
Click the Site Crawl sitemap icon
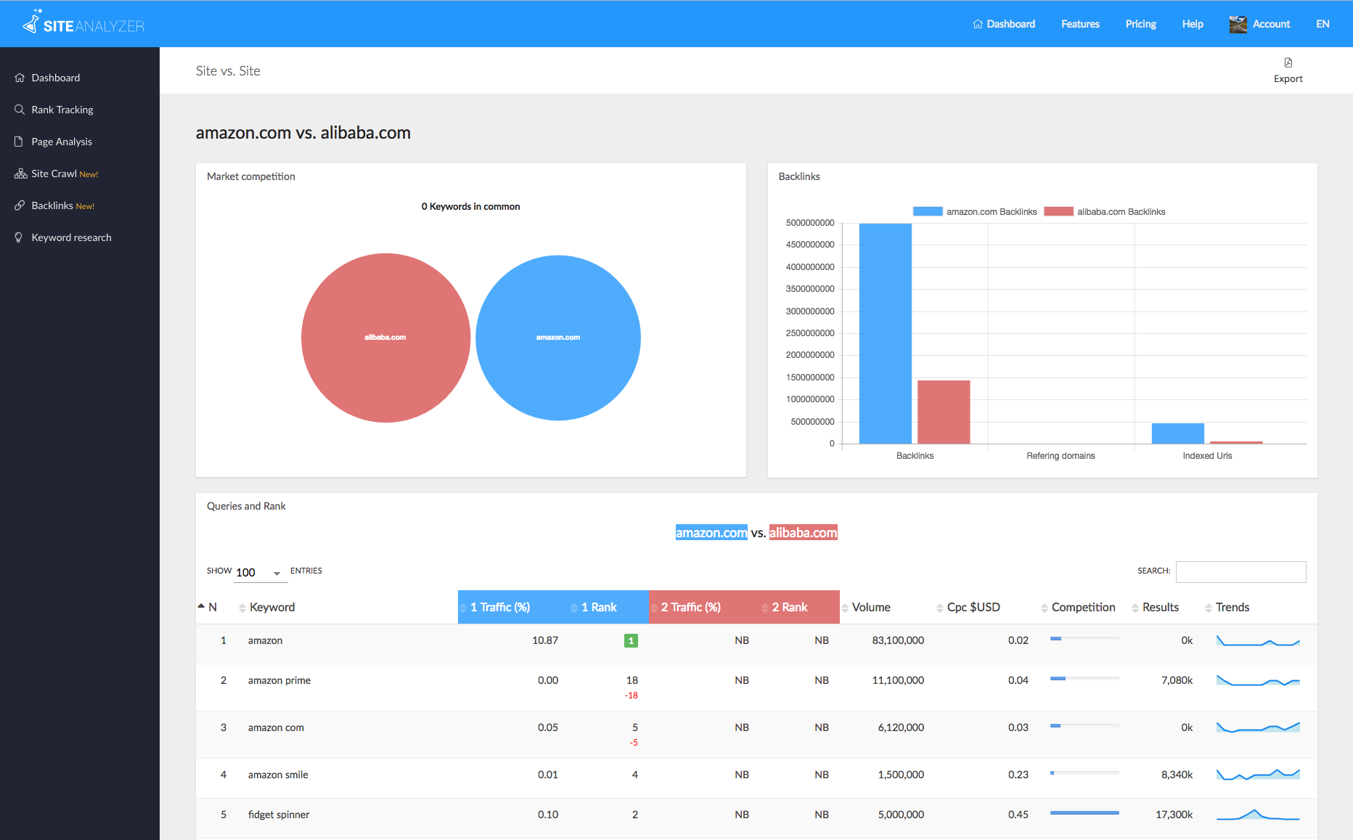20,174
